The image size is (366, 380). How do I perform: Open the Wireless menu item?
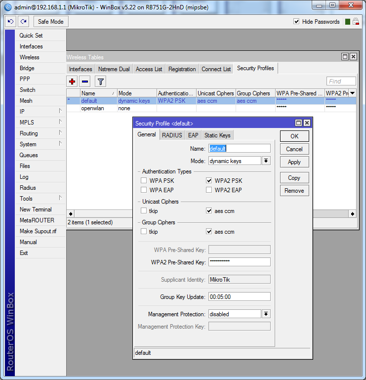tap(41, 57)
